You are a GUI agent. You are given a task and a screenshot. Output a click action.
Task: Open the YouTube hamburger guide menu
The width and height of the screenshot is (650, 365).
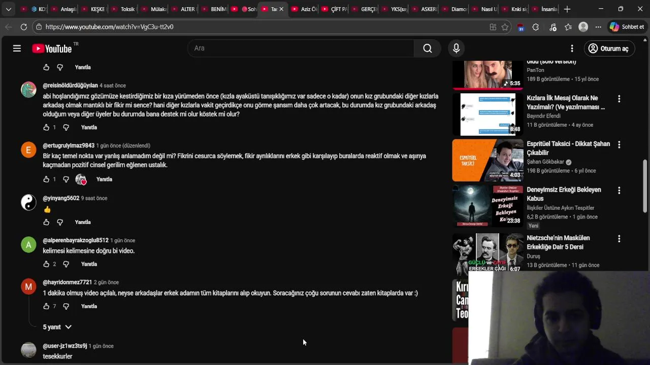pyautogui.click(x=17, y=48)
